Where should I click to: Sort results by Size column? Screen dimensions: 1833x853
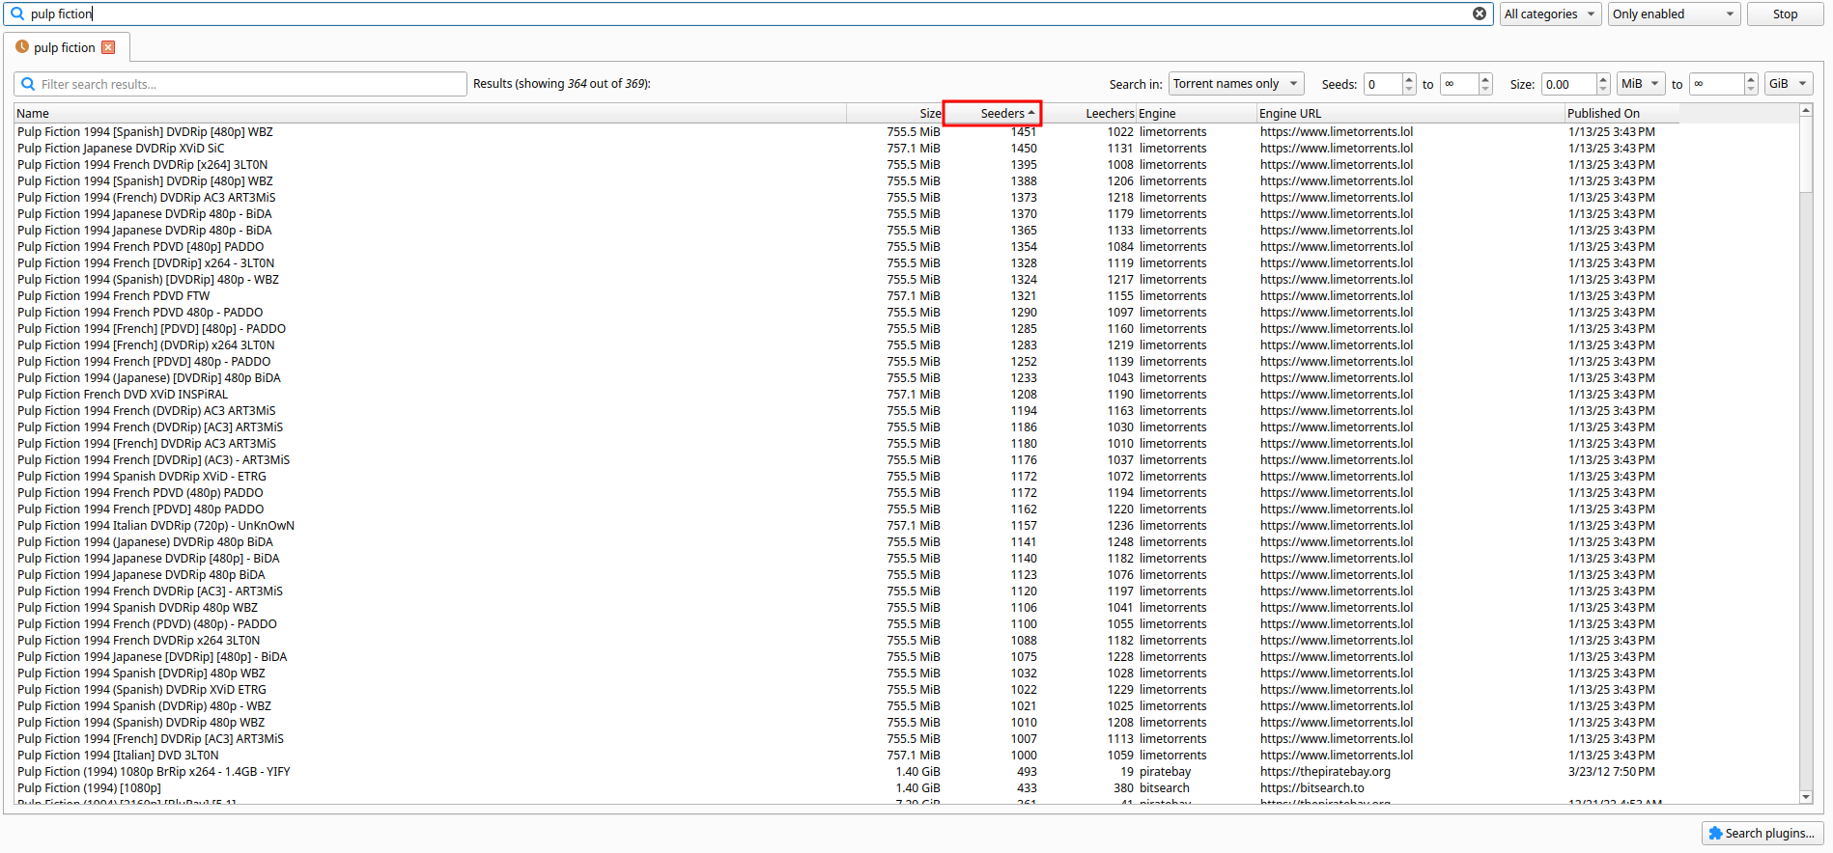point(894,113)
